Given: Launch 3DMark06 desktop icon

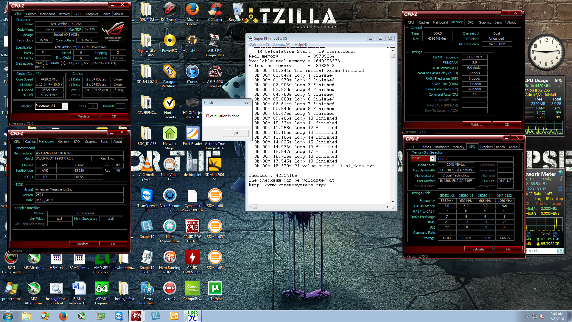Looking at the screenshot, I should 215,198.
